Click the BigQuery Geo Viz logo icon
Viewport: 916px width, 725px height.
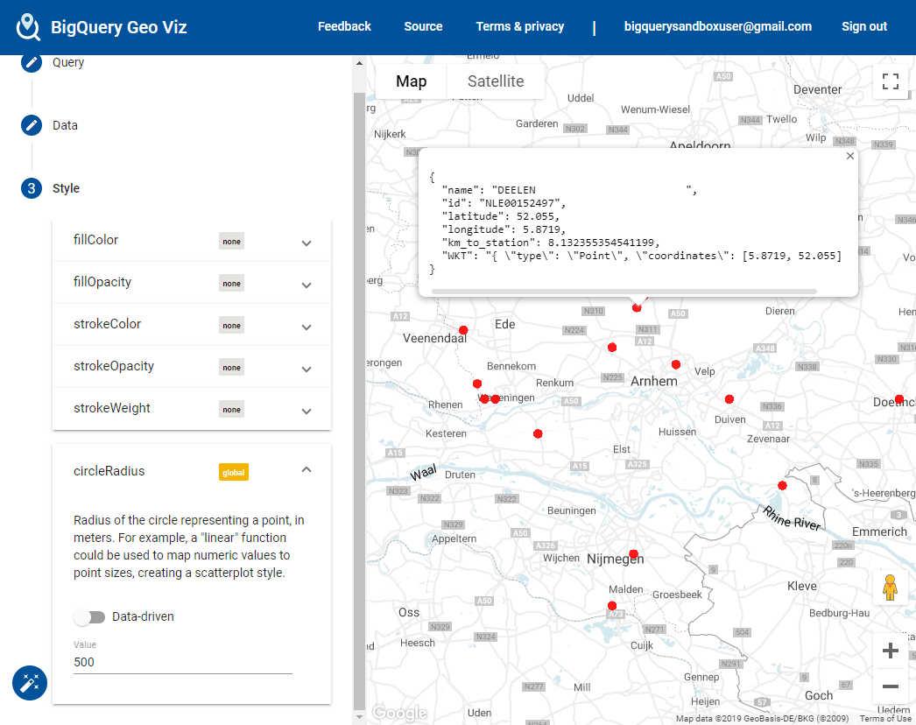[x=27, y=27]
